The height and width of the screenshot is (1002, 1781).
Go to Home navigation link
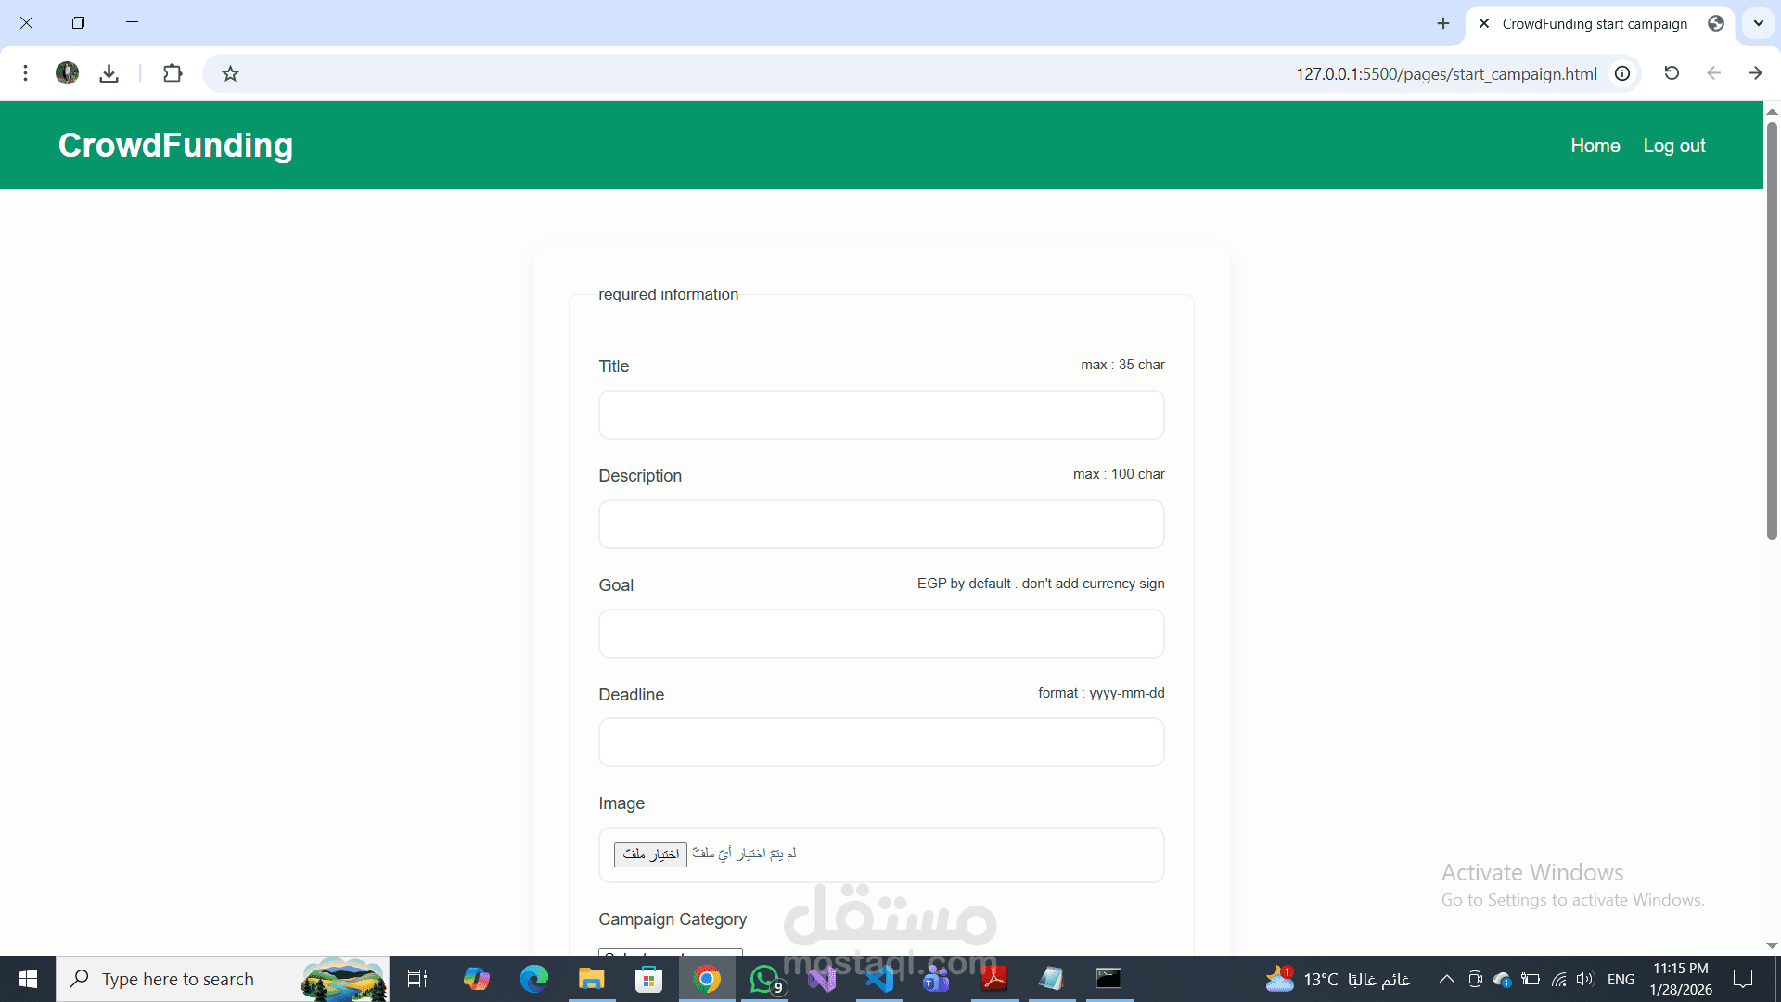1595,146
